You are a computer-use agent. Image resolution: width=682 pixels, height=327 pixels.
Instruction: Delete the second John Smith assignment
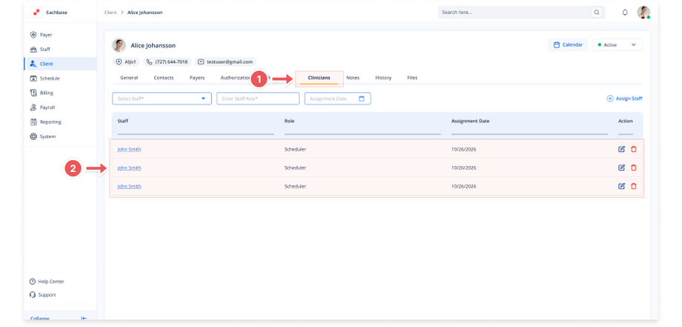(634, 168)
